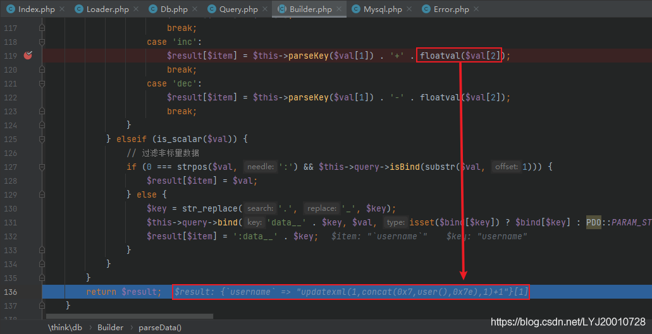Click the PHP class icon on Mysql.php tab

tap(356, 9)
